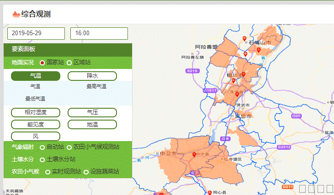
Task: Choose the 最低气温 sub-option
Action: point(35,99)
